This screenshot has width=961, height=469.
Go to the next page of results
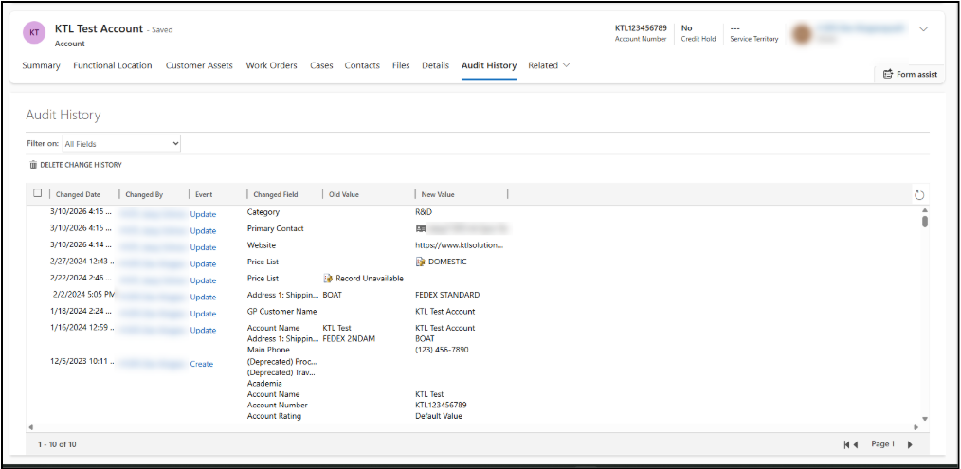pyautogui.click(x=910, y=444)
